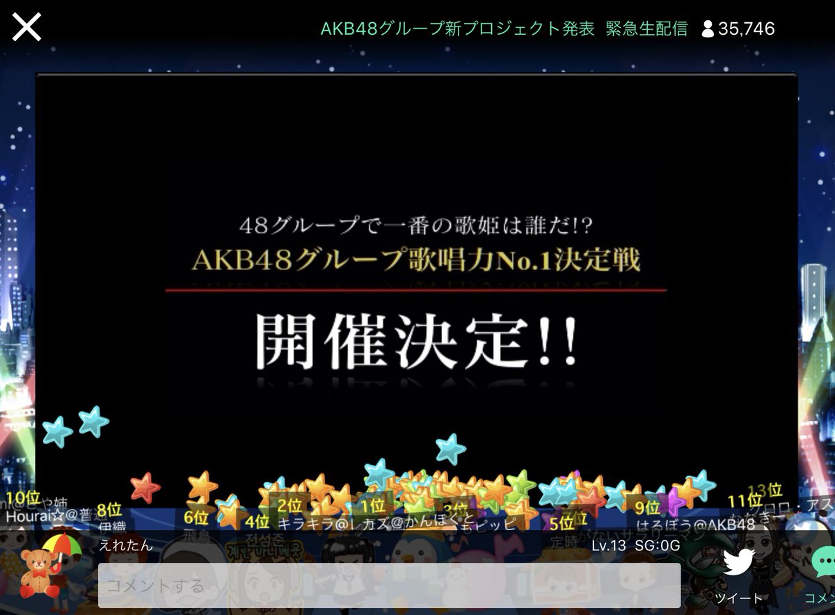
Task: Tap the 4位 rank label
Action: tap(257, 521)
